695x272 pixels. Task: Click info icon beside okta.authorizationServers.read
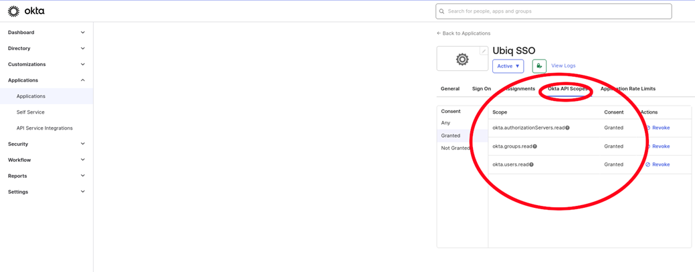567,128
